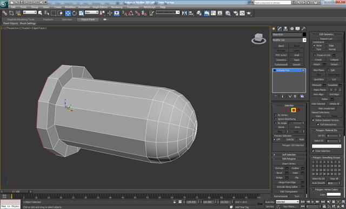Tick the Split checkbox

(328, 70)
